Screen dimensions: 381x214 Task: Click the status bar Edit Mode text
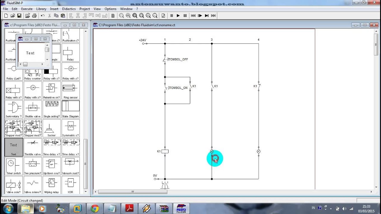pos(22,201)
